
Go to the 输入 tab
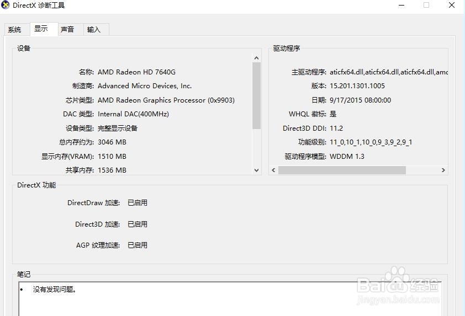(x=96, y=30)
